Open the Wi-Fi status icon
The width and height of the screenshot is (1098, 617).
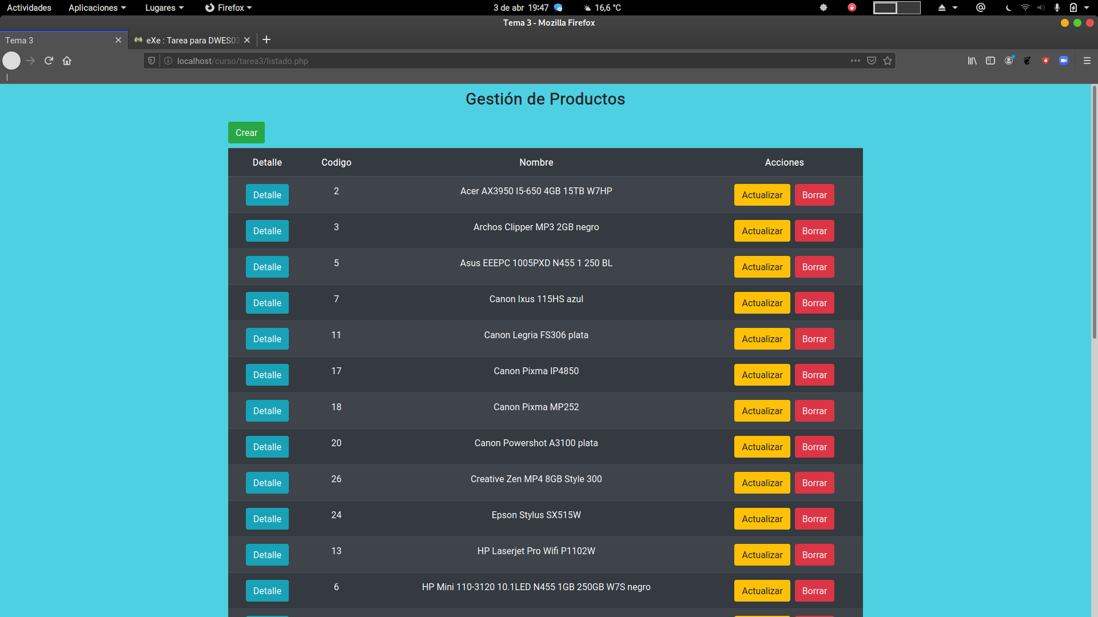click(x=1025, y=7)
